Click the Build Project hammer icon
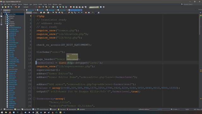The height and width of the screenshot is (114, 202). pos(43,7)
